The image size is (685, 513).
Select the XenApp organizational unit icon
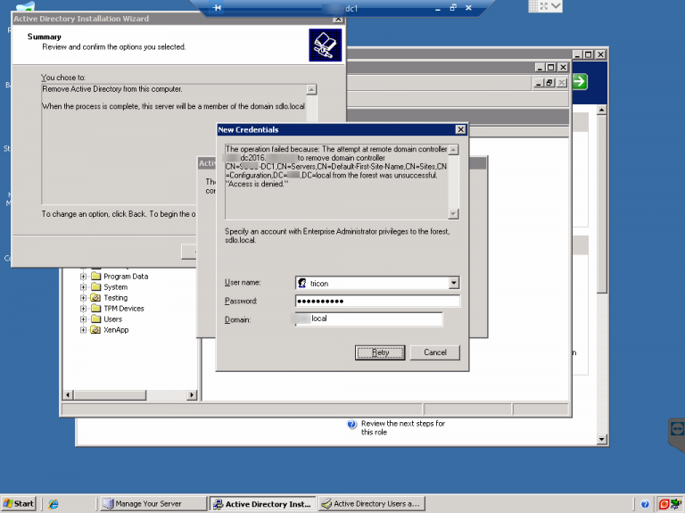click(x=95, y=330)
